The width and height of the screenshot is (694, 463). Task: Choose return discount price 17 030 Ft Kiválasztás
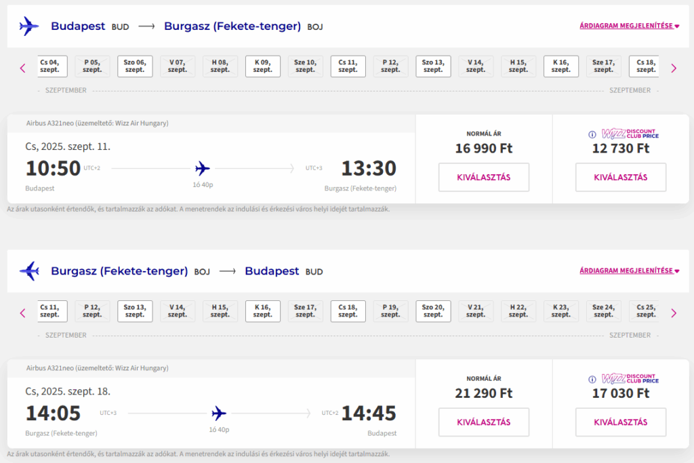click(621, 422)
